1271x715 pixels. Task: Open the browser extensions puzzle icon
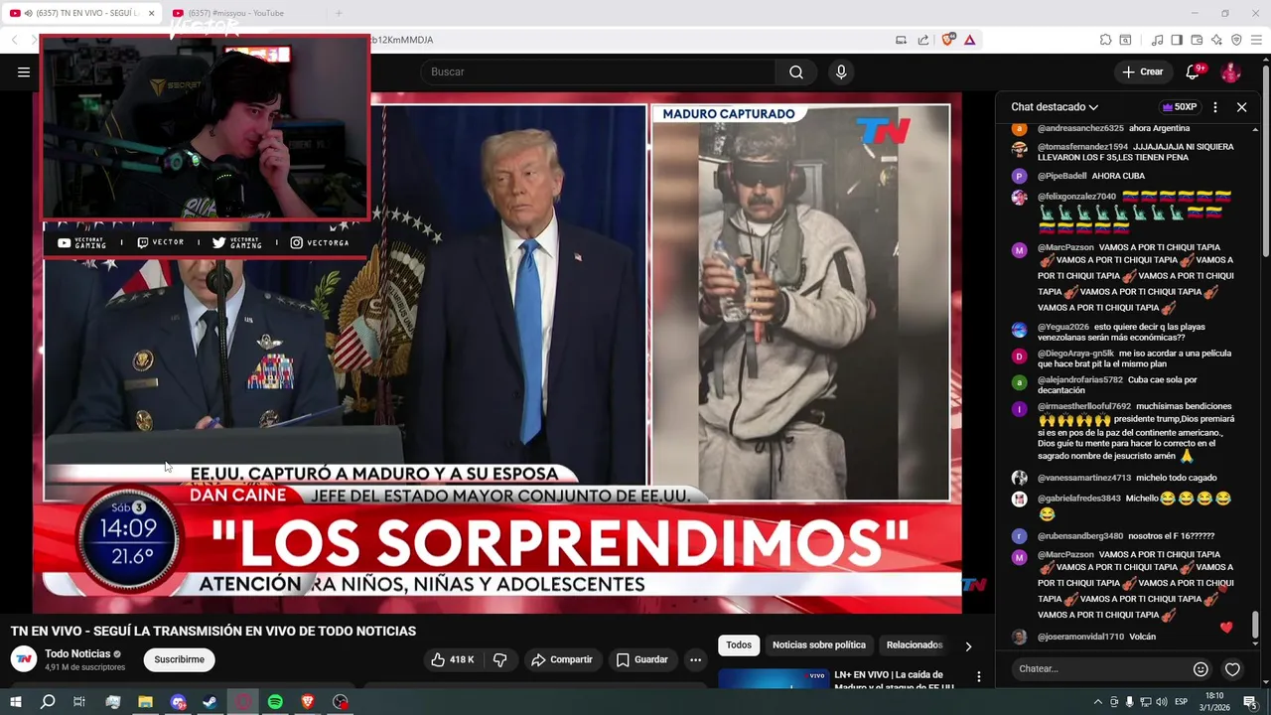[1105, 40]
